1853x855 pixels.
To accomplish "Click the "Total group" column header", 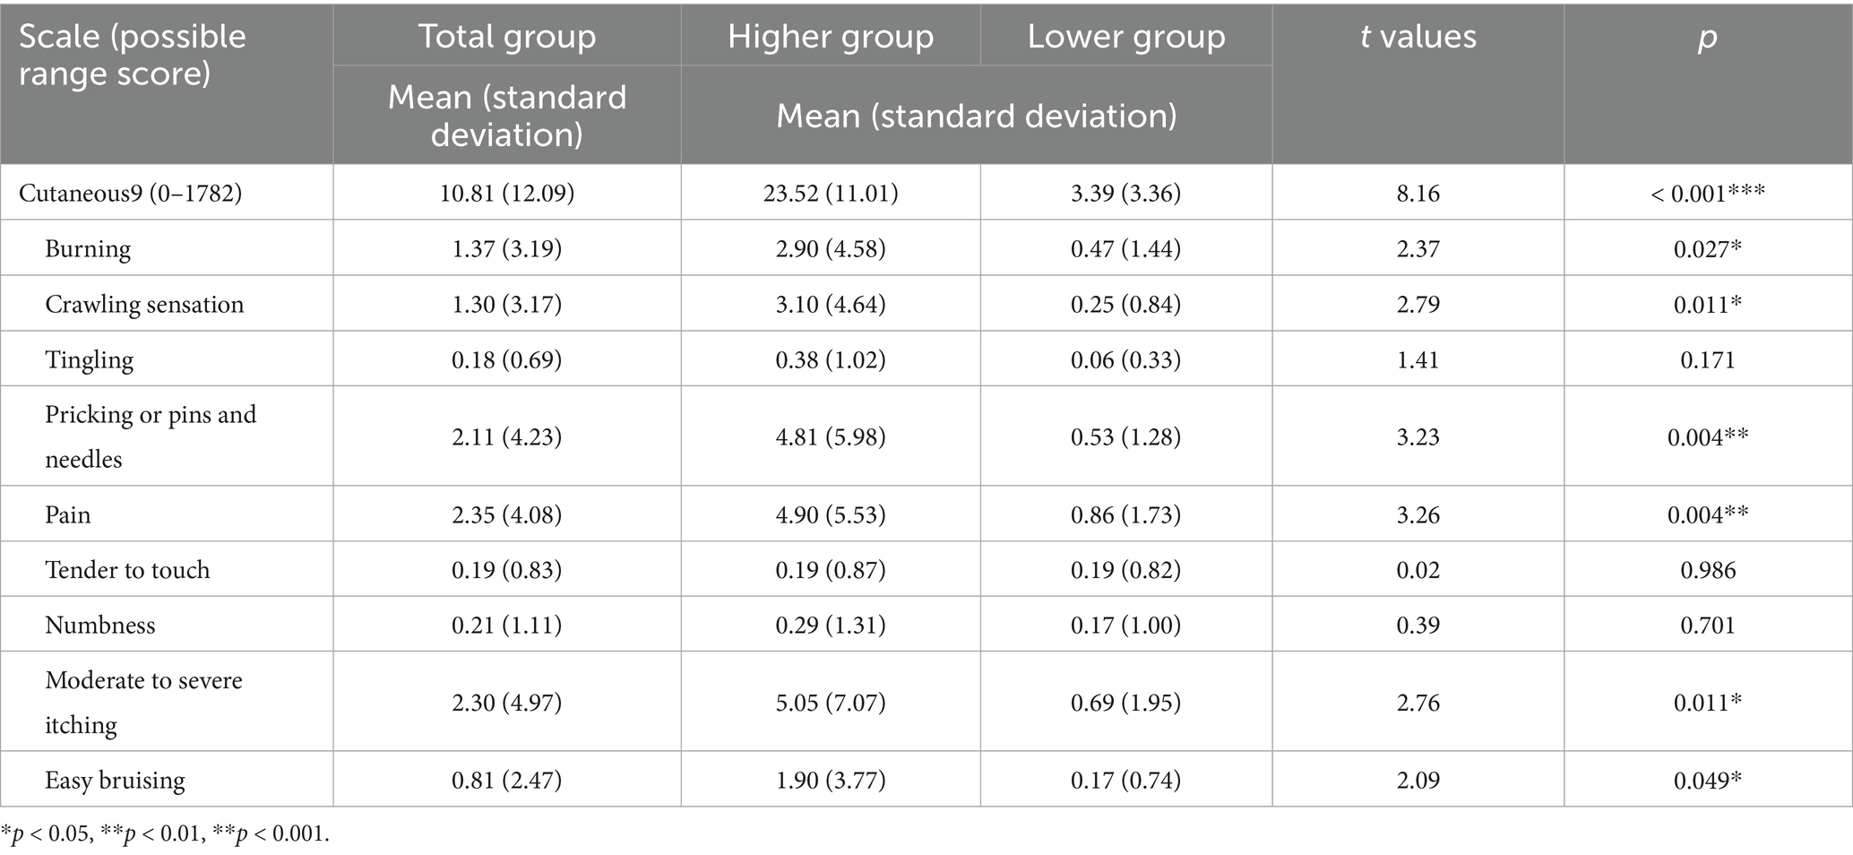I will click(507, 37).
